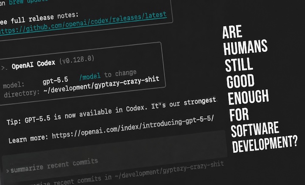The image size is (305, 185).
Task: Click the DEVELOPMENT? headline word
Action: click(x=265, y=143)
